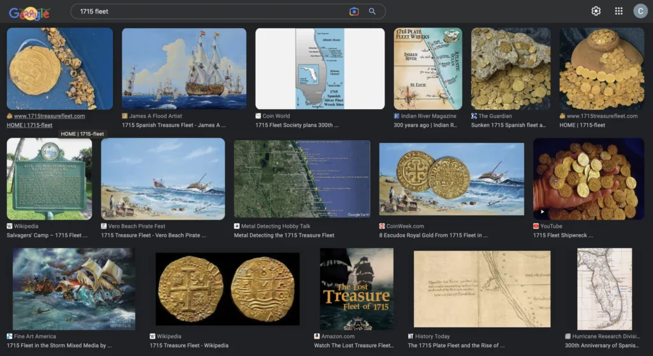Click the History Today source label
The width and height of the screenshot is (653, 356).
(x=432, y=336)
